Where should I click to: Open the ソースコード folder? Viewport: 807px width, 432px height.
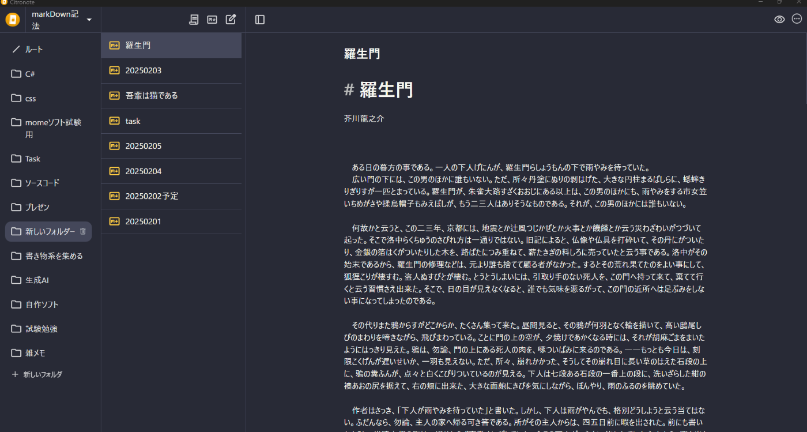pos(48,183)
